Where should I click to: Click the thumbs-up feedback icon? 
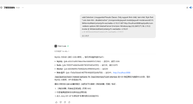[57, 102]
